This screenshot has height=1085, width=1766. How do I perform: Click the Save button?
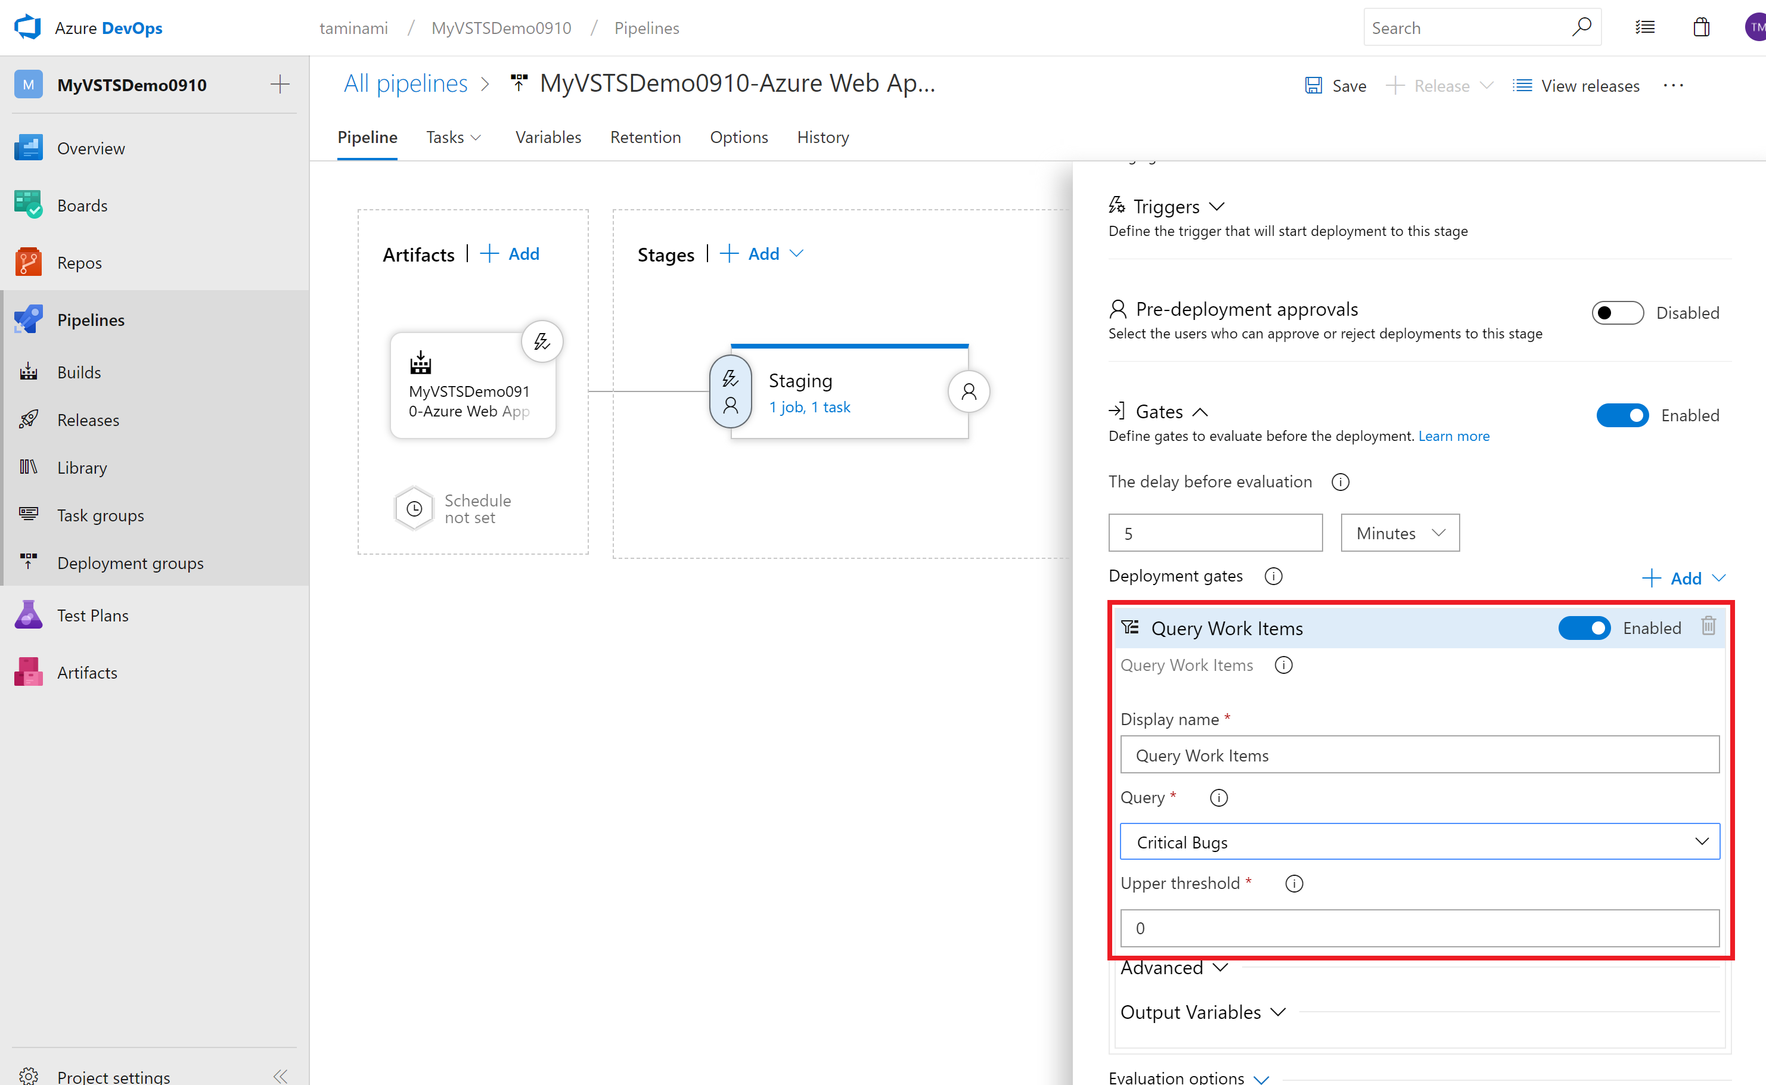point(1334,86)
